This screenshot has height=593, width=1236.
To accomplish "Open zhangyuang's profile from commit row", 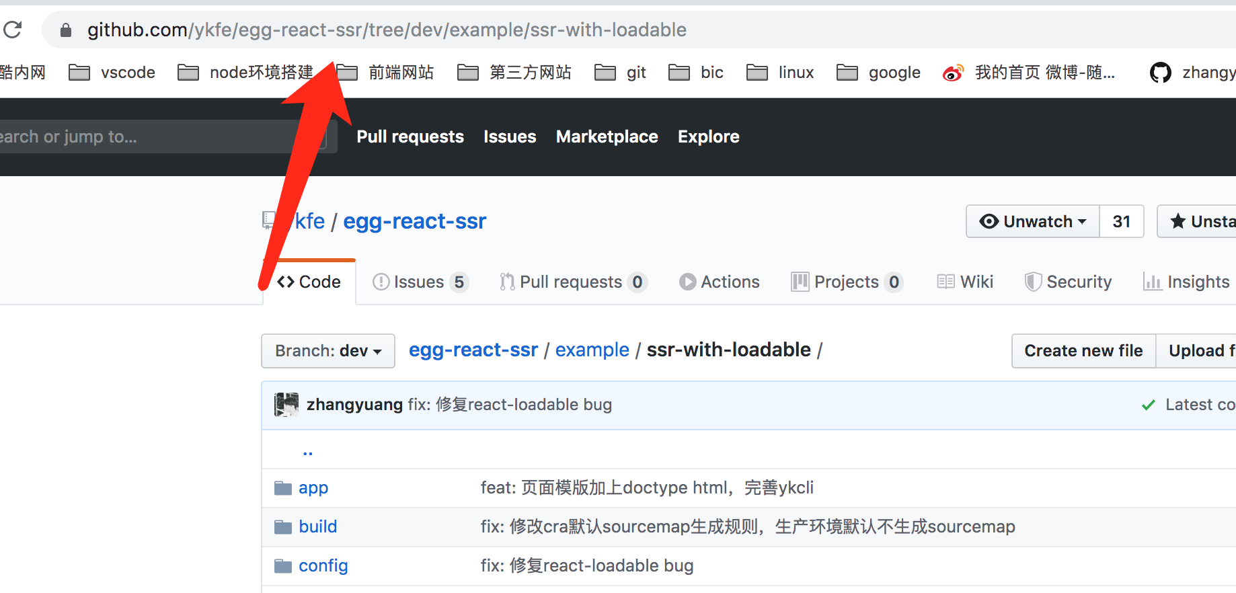I will point(354,405).
